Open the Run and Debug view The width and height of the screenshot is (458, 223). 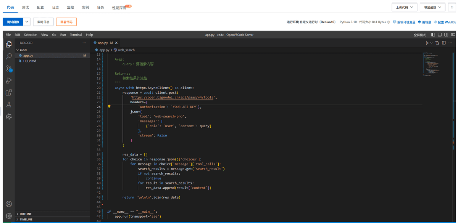click(9, 80)
